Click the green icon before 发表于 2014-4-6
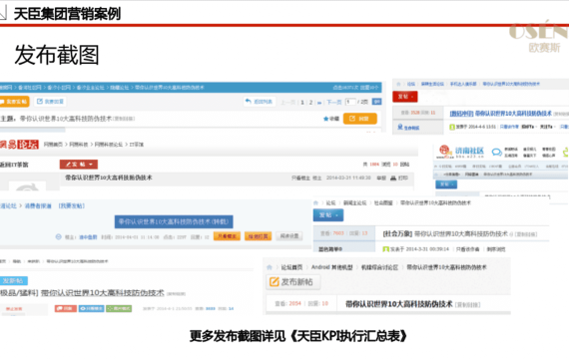Image resolution: width=569 pixels, height=359 pixels. click(452, 127)
